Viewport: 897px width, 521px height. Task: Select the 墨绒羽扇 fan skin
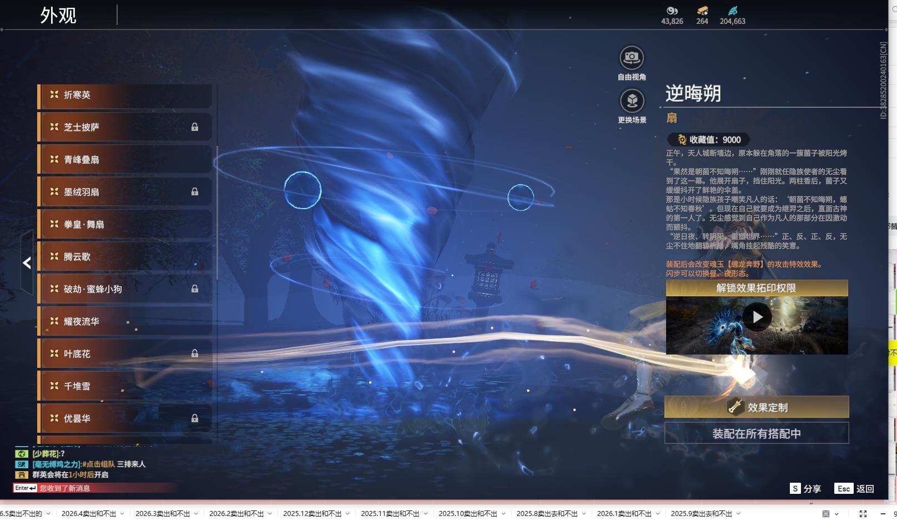point(125,191)
